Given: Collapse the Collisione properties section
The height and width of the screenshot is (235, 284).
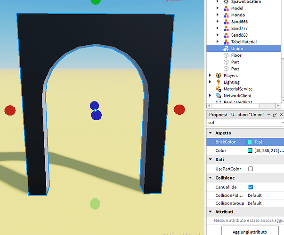Looking at the screenshot, I should click(x=210, y=178).
